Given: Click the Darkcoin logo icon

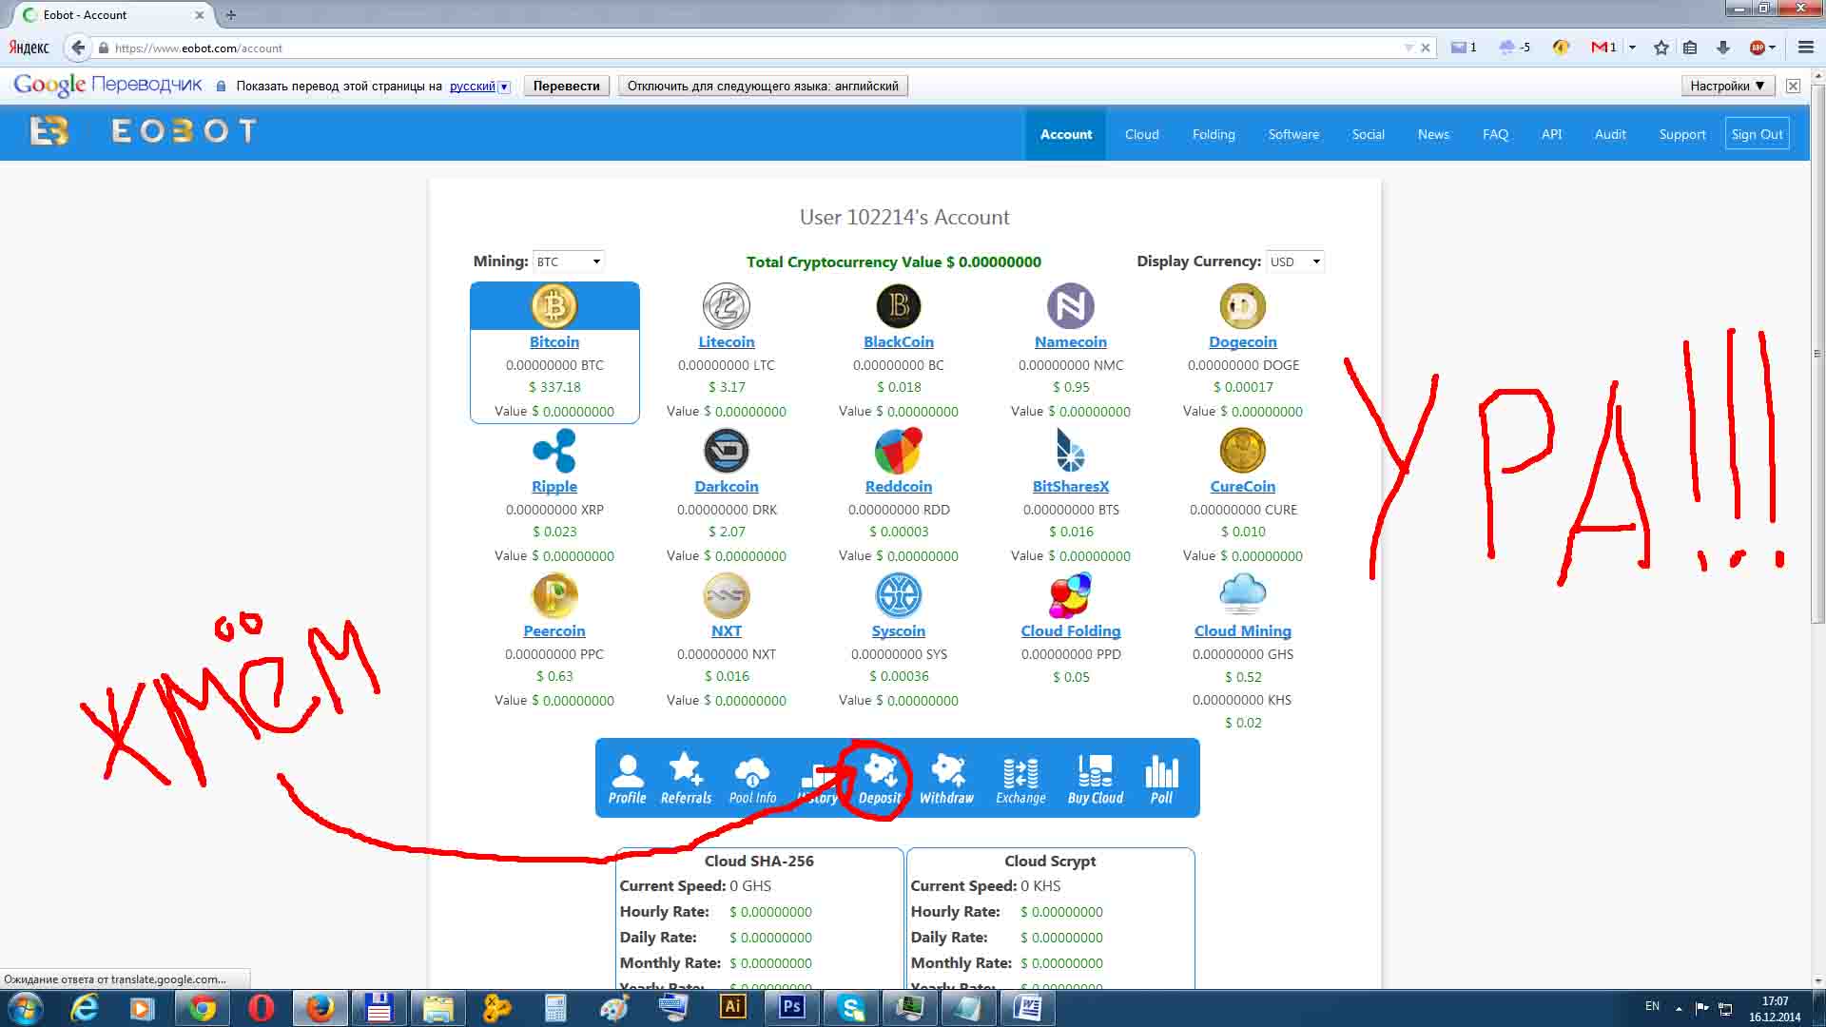Looking at the screenshot, I should point(726,451).
